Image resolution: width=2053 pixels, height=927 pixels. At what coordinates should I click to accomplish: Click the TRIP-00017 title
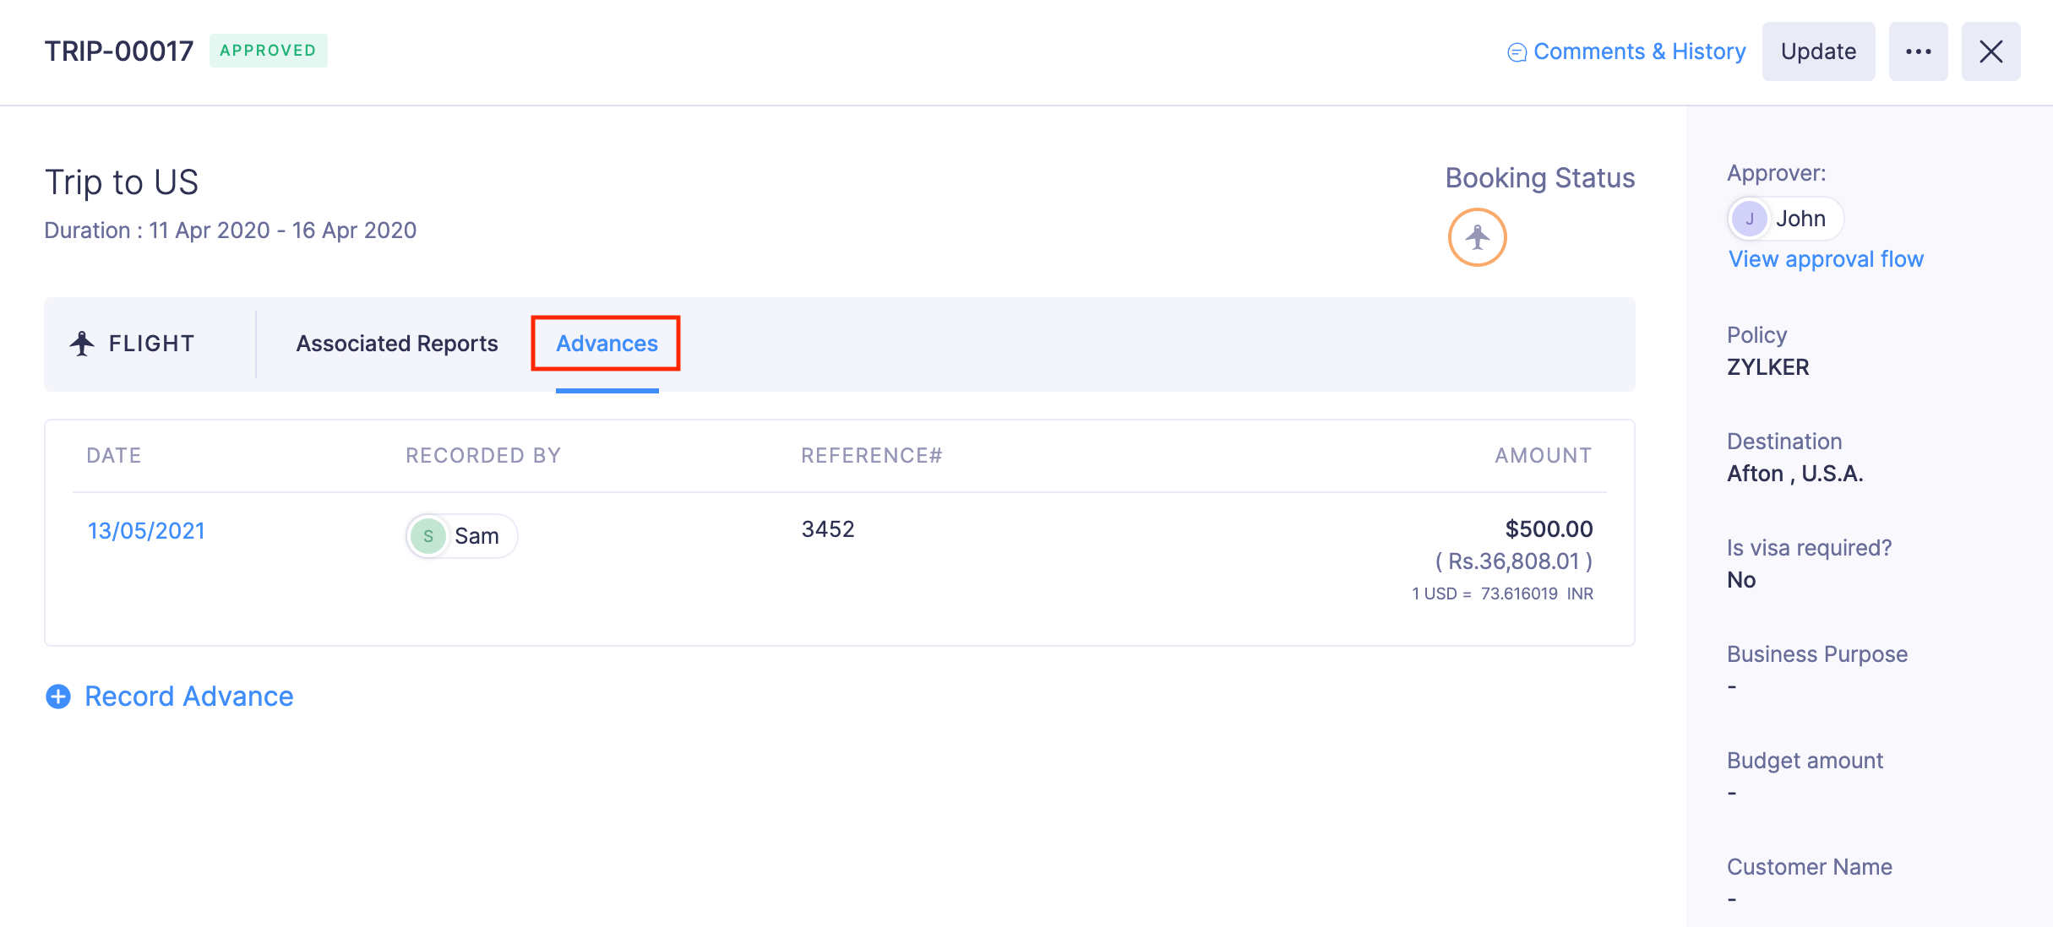(119, 51)
